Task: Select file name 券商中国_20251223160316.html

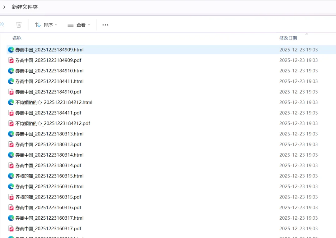Action: pos(49,186)
